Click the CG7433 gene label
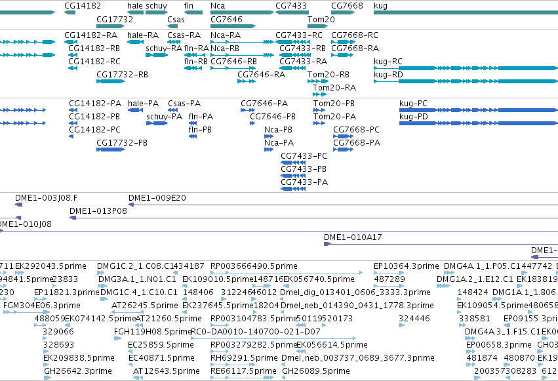The image size is (558, 381). (x=291, y=6)
